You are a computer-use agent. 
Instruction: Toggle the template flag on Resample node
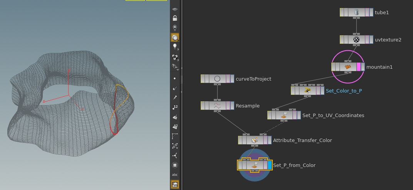pyautogui.click(x=228, y=106)
